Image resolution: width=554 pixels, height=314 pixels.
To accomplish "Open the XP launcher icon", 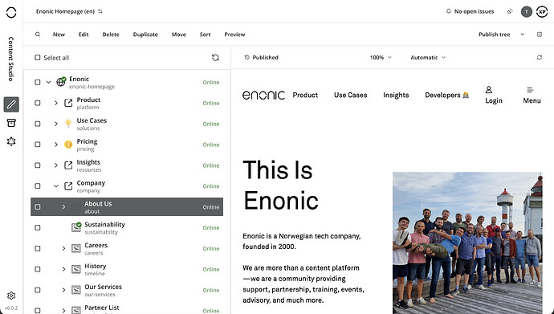I will coord(542,12).
